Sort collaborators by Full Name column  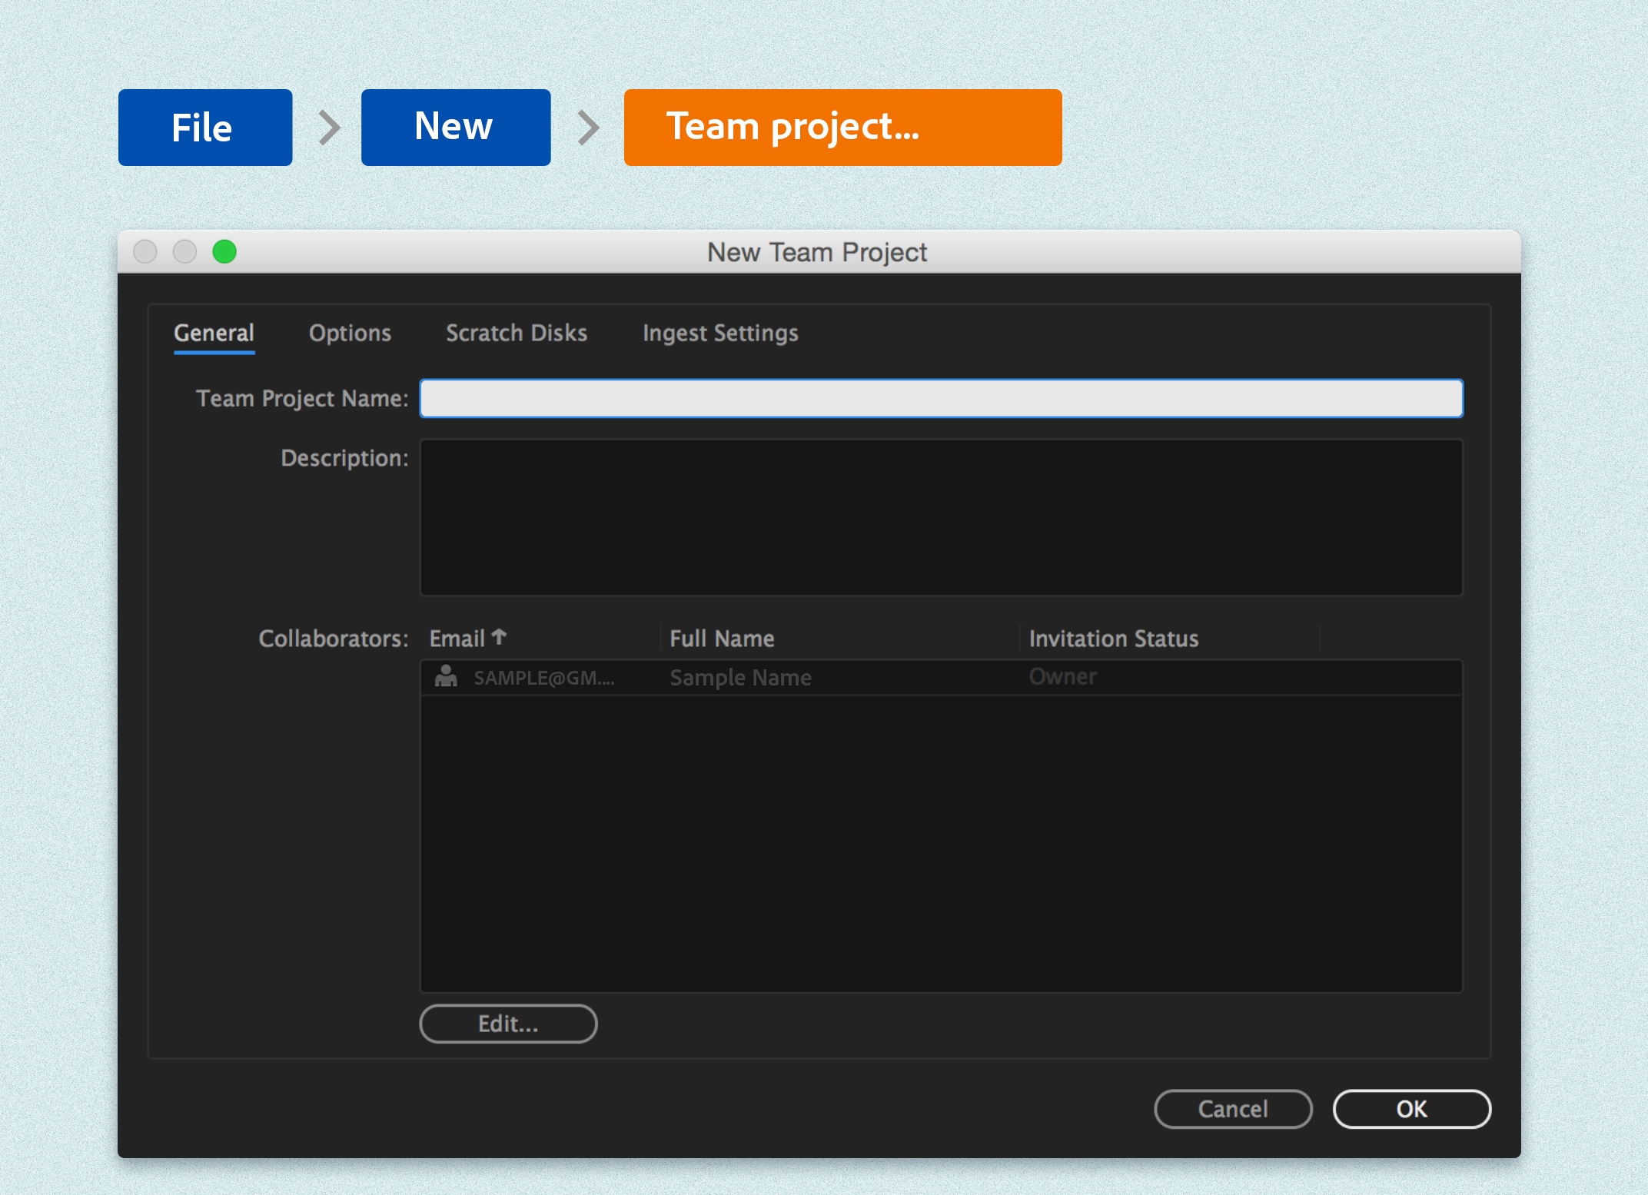coord(721,637)
